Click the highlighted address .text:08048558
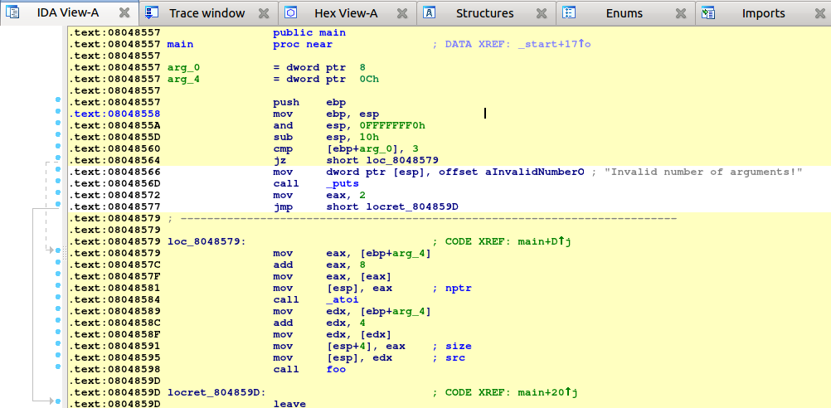The height and width of the screenshot is (408, 831). 114,114
